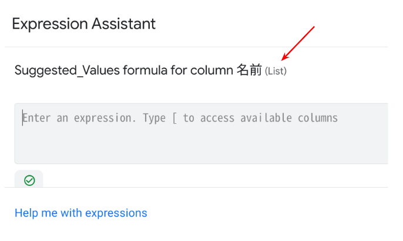This screenshot has width=403, height=241.
Task: Click the Suggested_Values formula heading
Action: point(150,70)
